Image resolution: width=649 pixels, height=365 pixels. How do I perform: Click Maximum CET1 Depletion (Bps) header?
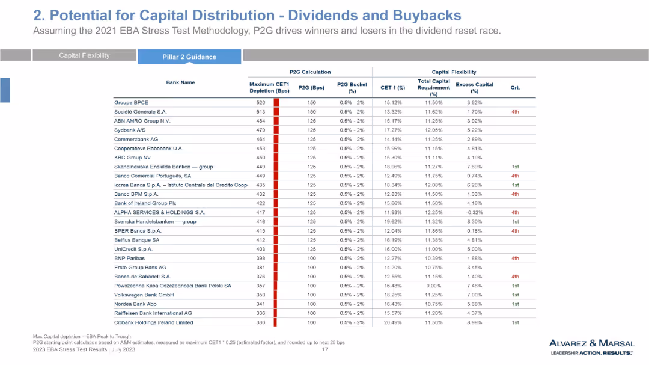269,87
